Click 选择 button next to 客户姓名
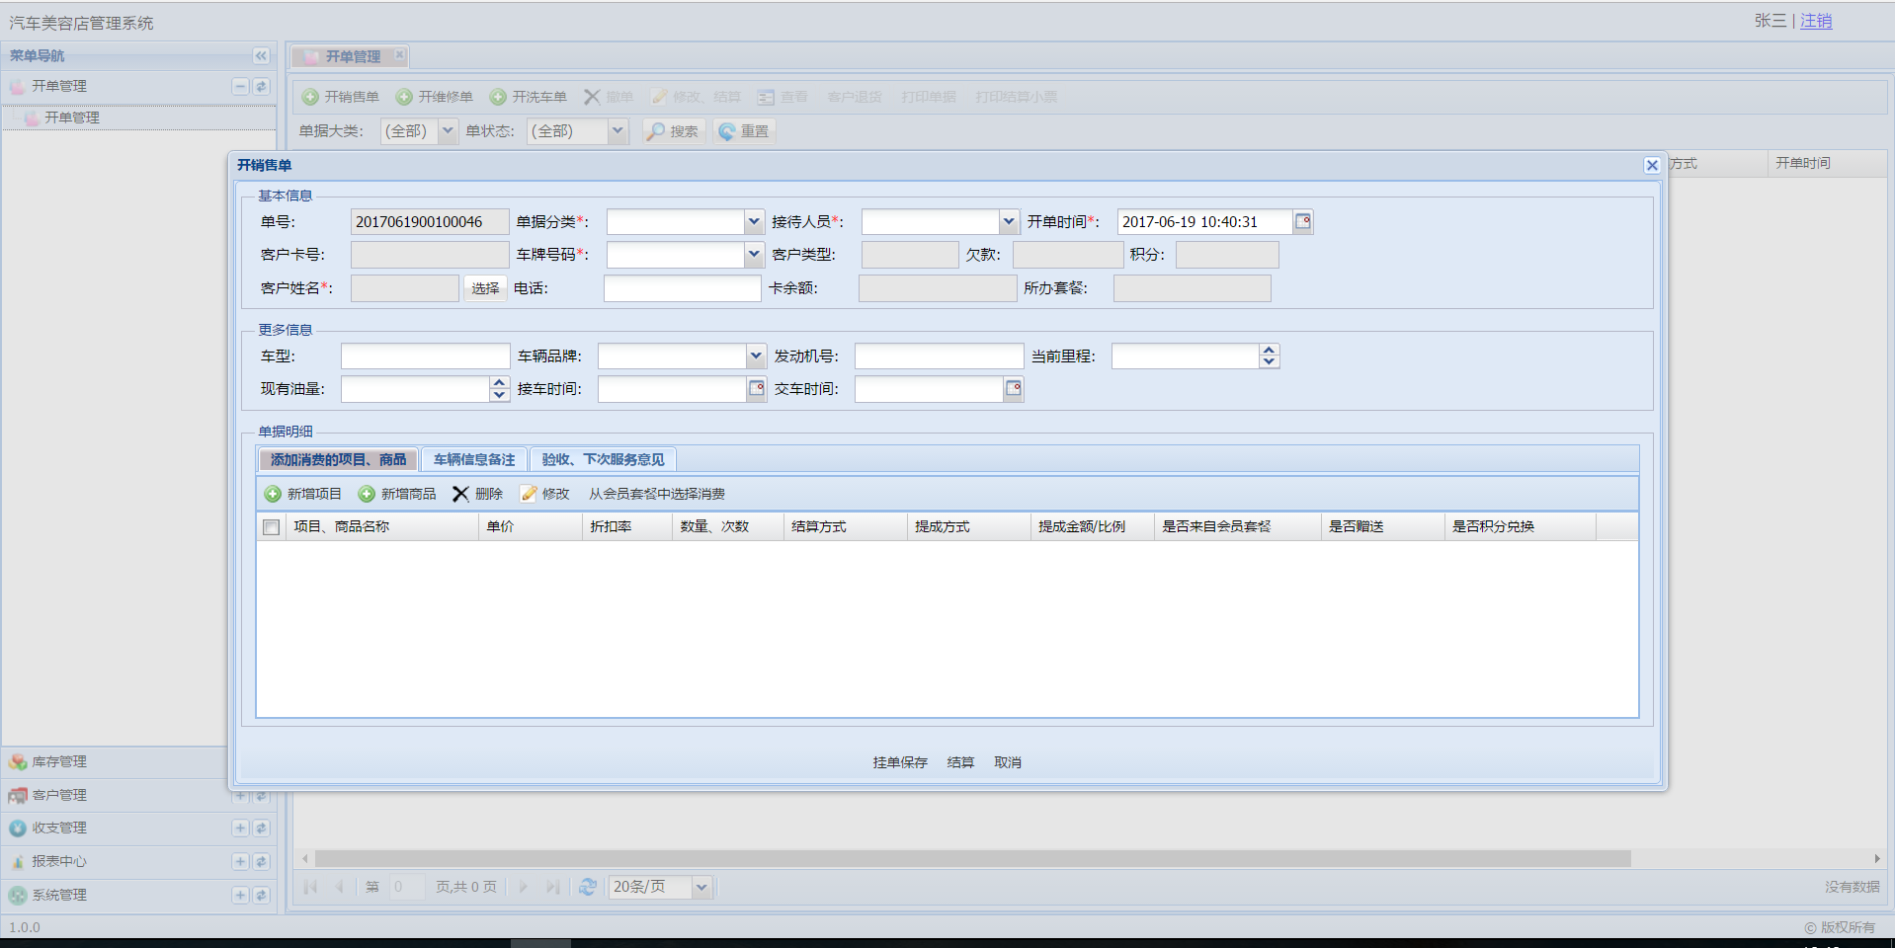 (485, 288)
